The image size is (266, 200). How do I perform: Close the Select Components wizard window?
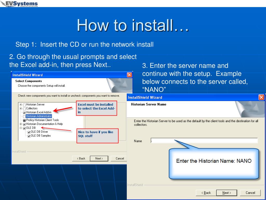[129, 75]
